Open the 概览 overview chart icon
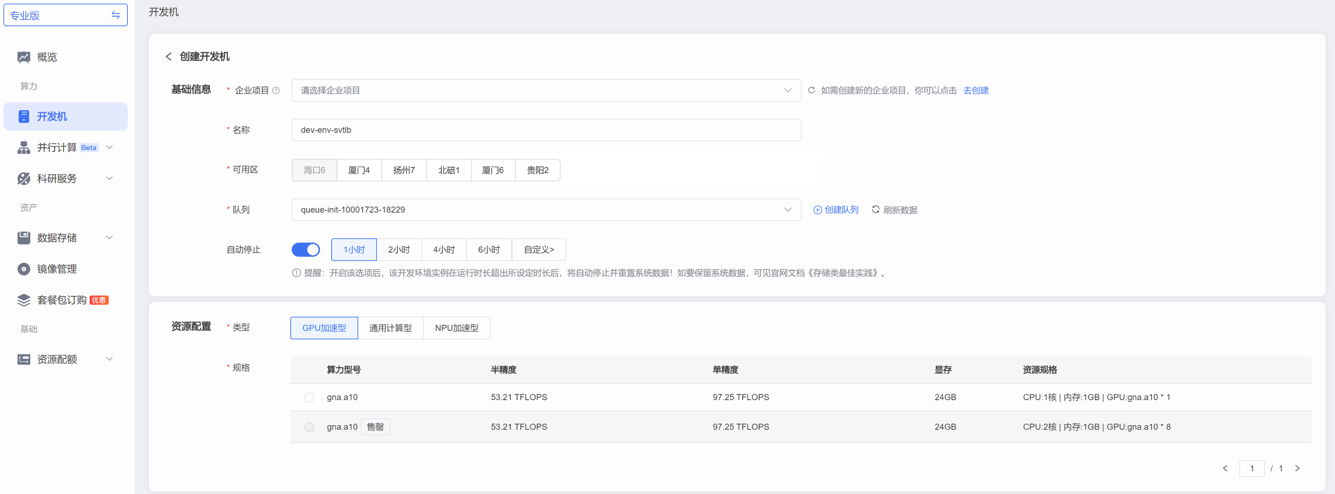 click(x=23, y=57)
